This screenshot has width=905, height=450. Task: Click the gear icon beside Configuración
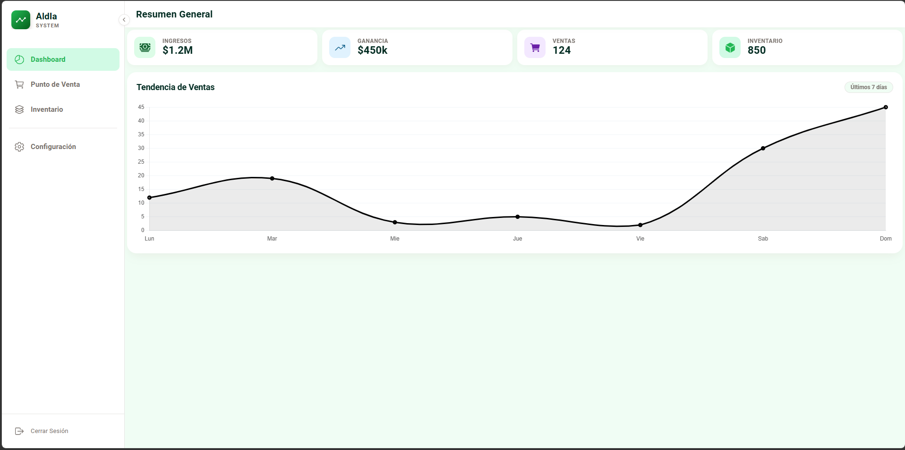click(x=19, y=147)
